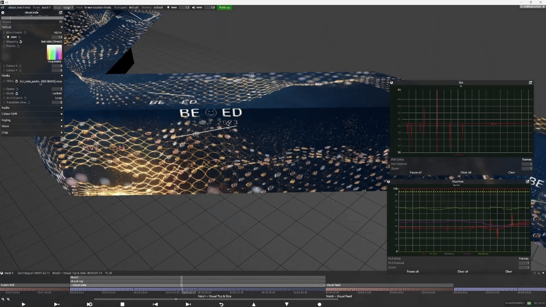Reset the Transition time value
The height and width of the screenshot is (307, 546).
29,102
